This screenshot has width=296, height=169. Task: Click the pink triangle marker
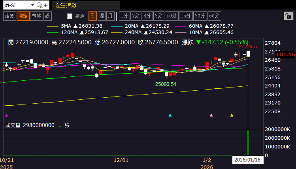pyautogui.click(x=211, y=115)
